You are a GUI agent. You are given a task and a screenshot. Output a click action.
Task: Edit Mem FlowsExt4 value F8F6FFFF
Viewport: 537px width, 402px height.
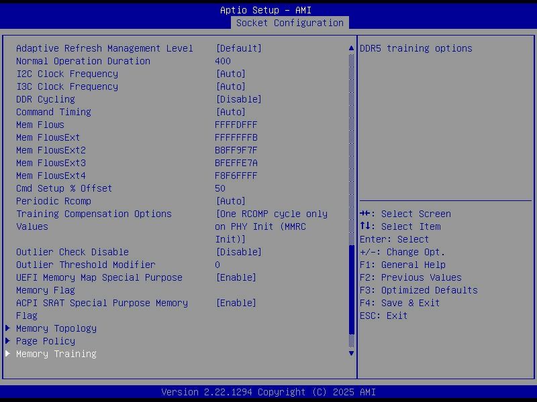(236, 176)
